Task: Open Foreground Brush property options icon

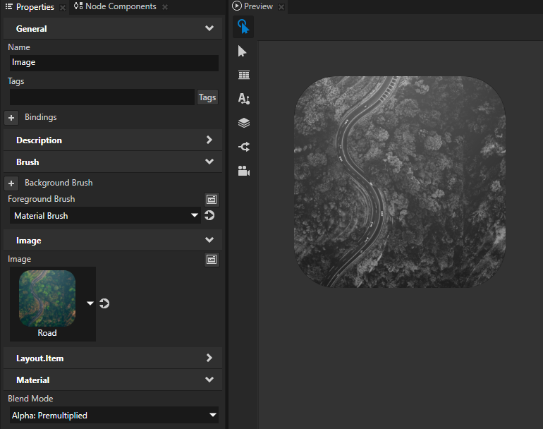Action: tap(211, 199)
